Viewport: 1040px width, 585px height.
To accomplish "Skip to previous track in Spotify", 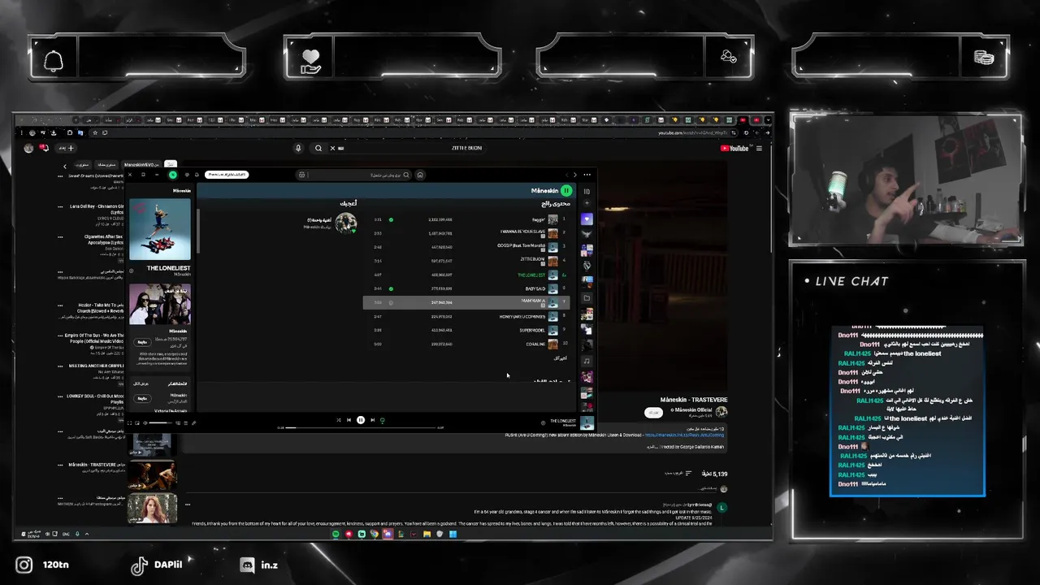I will [x=349, y=420].
